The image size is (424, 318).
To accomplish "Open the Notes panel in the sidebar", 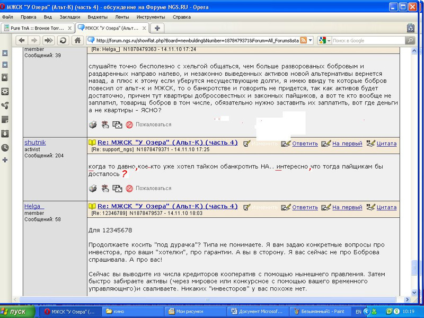I will [x=5, y=119].
